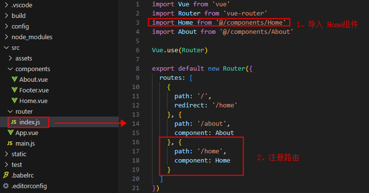Viewport: 369px width, 193px height.
Task: Select the test folder label
Action: tap(17, 165)
